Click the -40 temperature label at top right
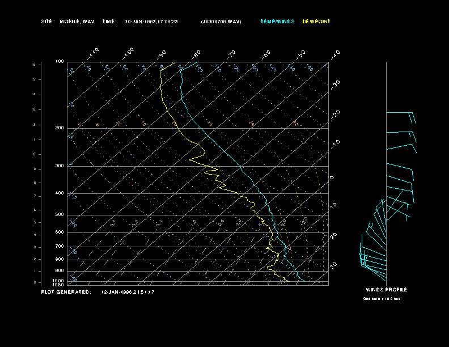This screenshot has width=449, height=347. click(x=335, y=54)
